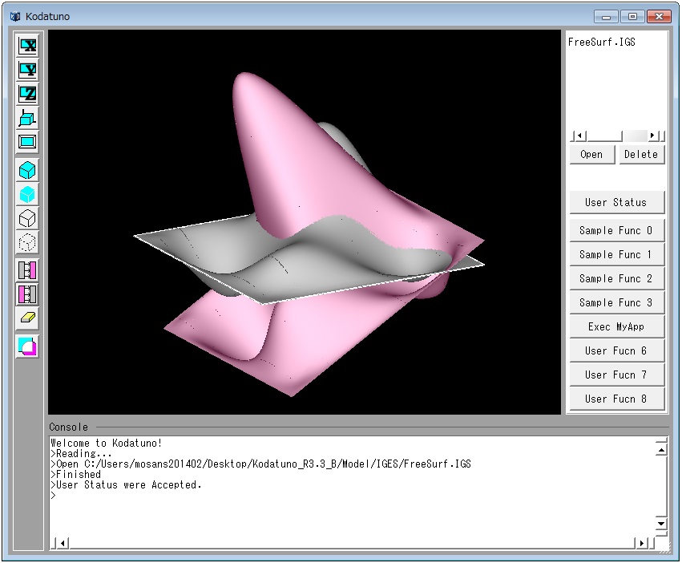Launch Exec MyApp
The width and height of the screenshot is (682, 563).
point(615,327)
